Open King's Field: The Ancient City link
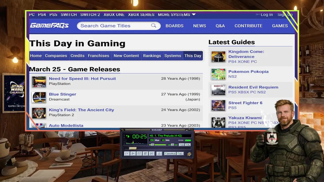 tap(82, 110)
